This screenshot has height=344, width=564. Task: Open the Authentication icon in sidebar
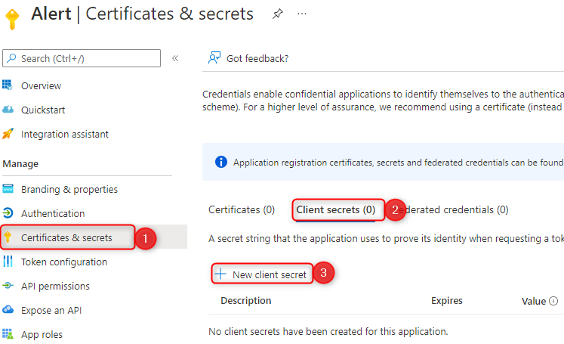[8, 213]
